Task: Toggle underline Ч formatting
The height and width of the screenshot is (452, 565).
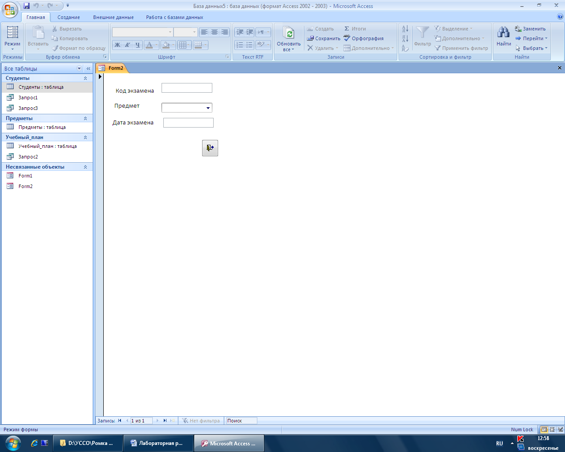Action: 138,45
